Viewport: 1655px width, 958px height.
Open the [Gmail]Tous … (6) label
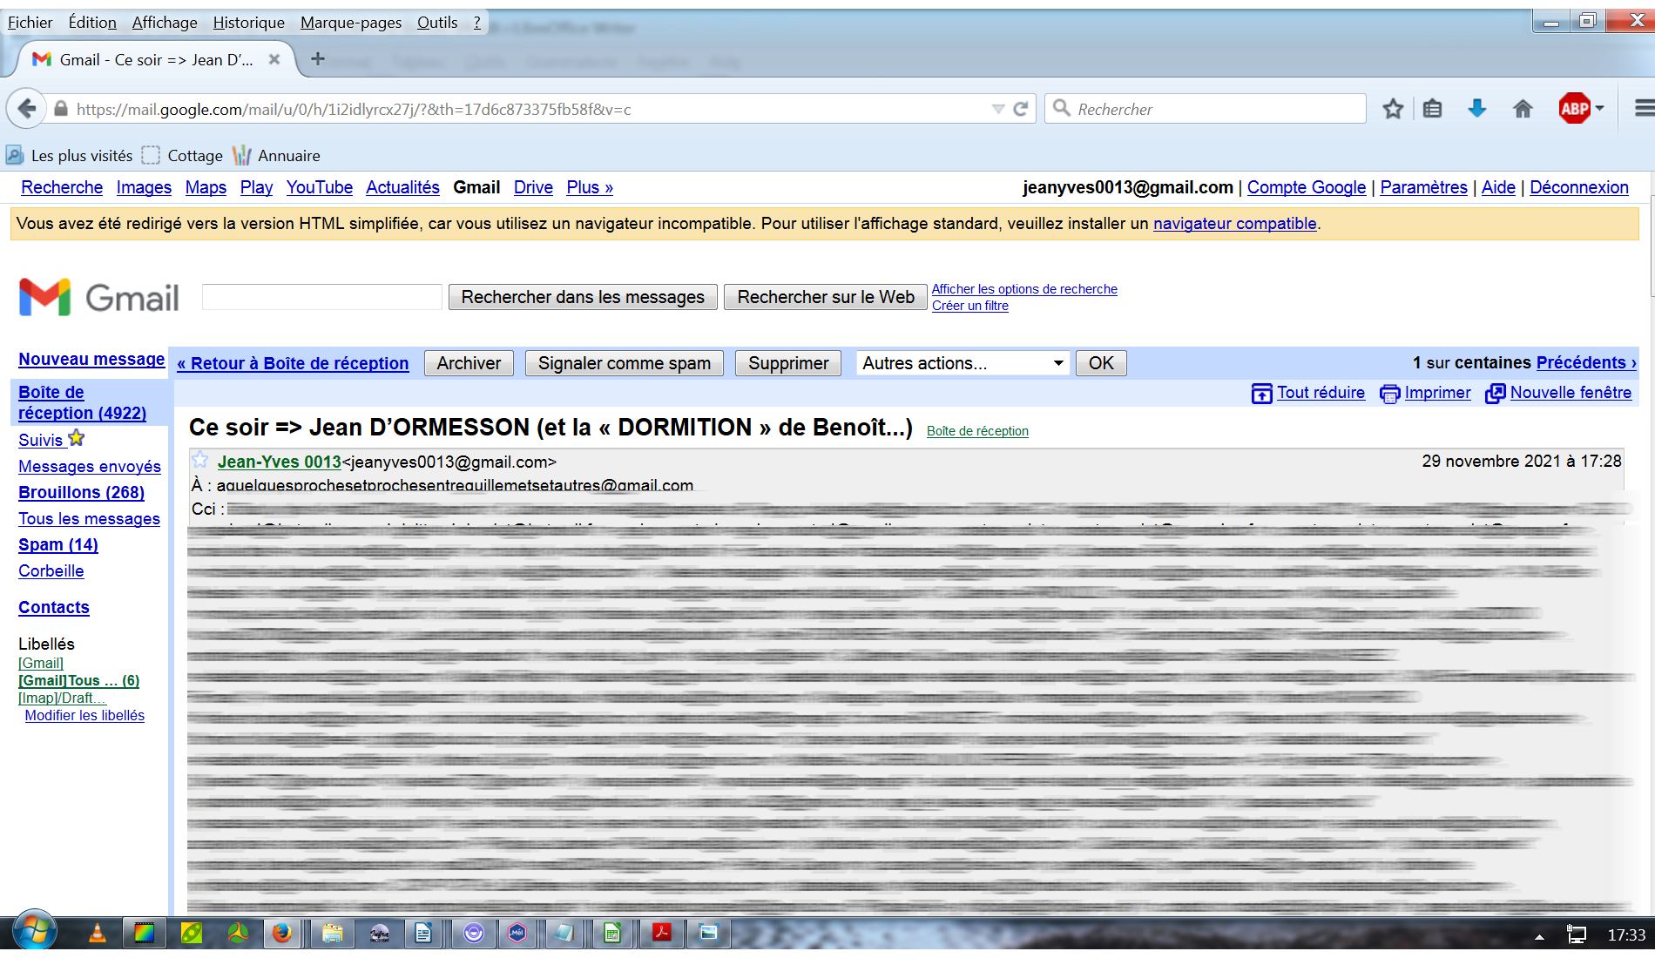tap(78, 680)
